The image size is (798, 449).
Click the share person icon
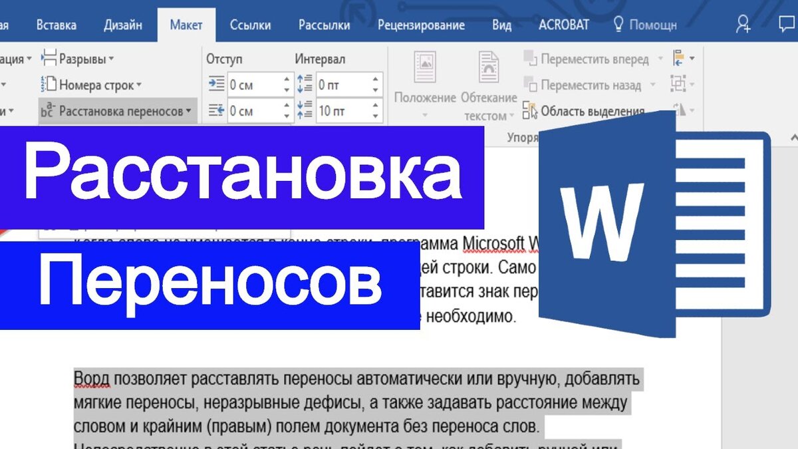(743, 25)
